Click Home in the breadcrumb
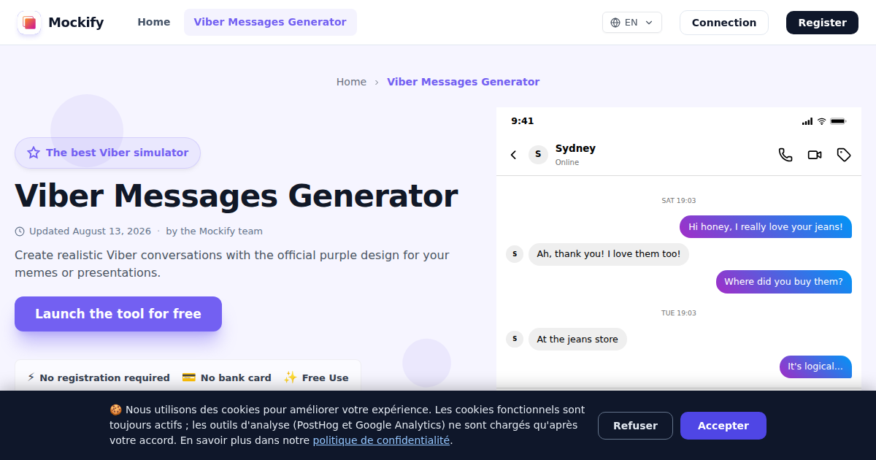This screenshot has height=460, width=876. (351, 82)
